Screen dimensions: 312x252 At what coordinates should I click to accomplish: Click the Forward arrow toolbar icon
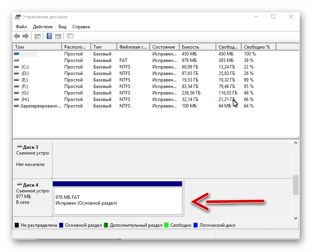click(x=26, y=36)
